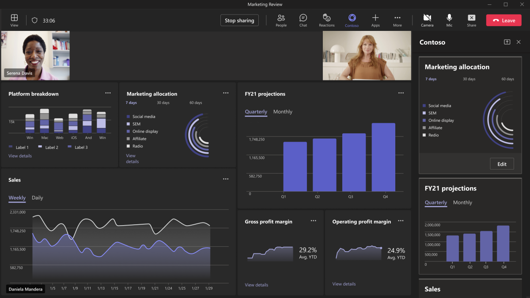Click the Affiliate legend entry in side panel
The height and width of the screenshot is (298, 530).
pos(432,128)
